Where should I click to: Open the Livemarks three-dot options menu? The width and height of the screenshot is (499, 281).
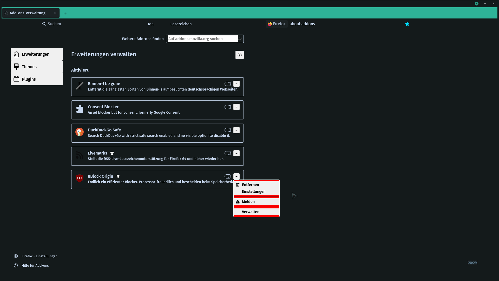pos(236,153)
